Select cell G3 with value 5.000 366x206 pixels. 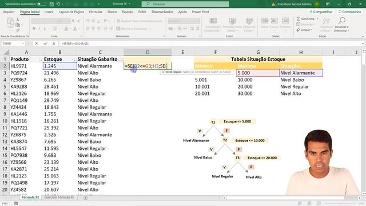click(258, 73)
